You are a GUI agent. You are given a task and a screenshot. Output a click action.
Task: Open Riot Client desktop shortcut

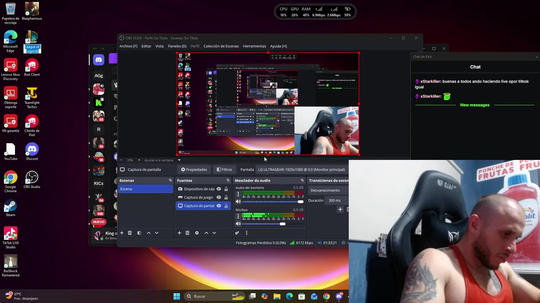tap(32, 67)
